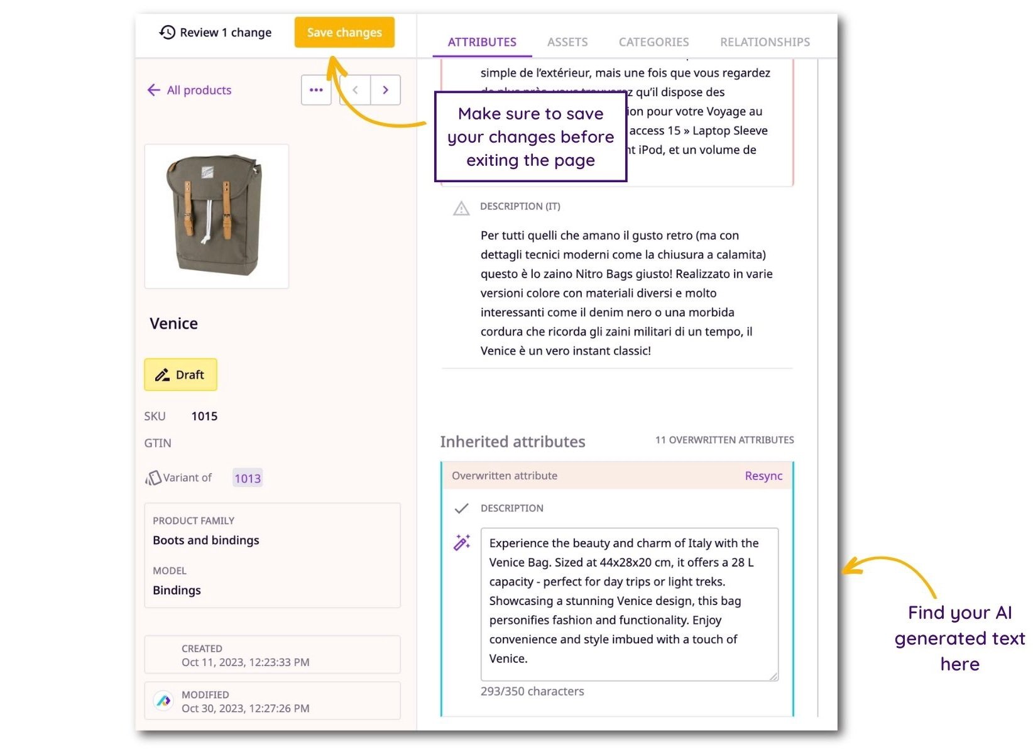The image size is (1033, 754).
Task: Click the variant icon next to Variant of
Action: tap(154, 478)
